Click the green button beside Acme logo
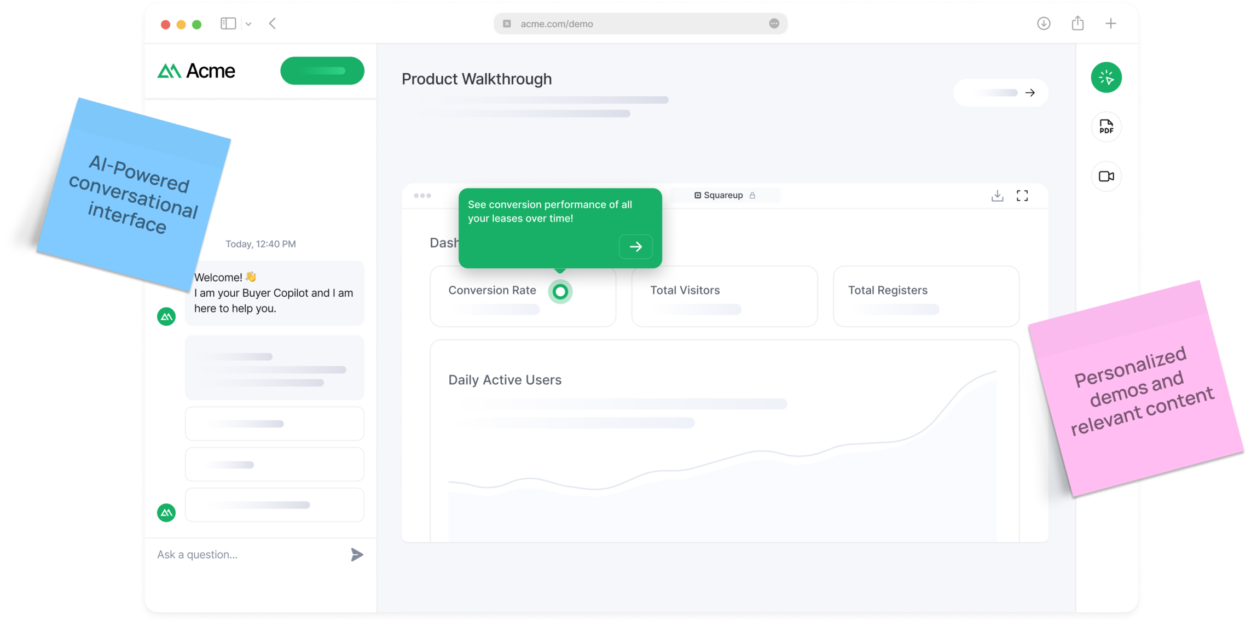Viewport: 1251px width, 622px height. [x=322, y=71]
